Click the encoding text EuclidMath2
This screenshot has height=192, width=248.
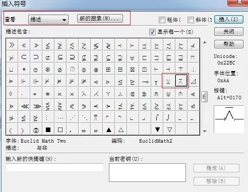156,141
